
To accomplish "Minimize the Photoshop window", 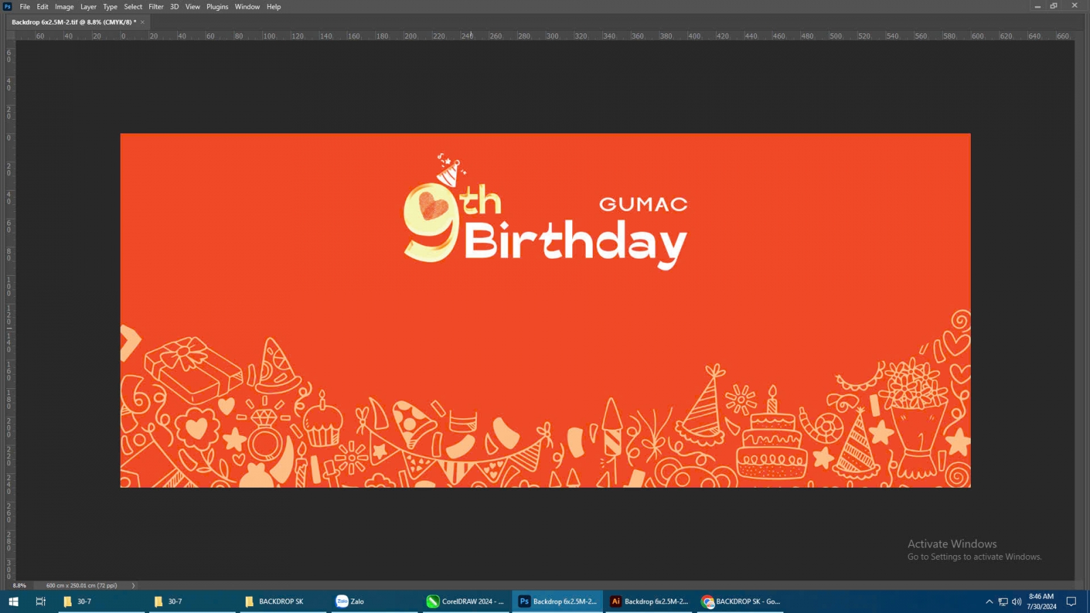I will [x=1037, y=6].
